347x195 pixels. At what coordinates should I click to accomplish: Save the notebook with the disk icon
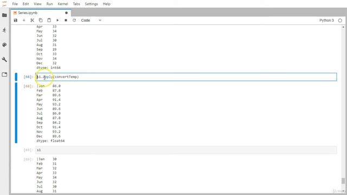pos(16,21)
